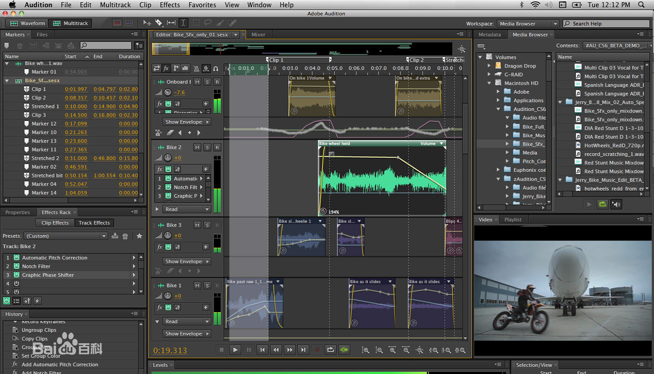Switch to the Playlist tab
The image size is (654, 374).
click(x=513, y=219)
